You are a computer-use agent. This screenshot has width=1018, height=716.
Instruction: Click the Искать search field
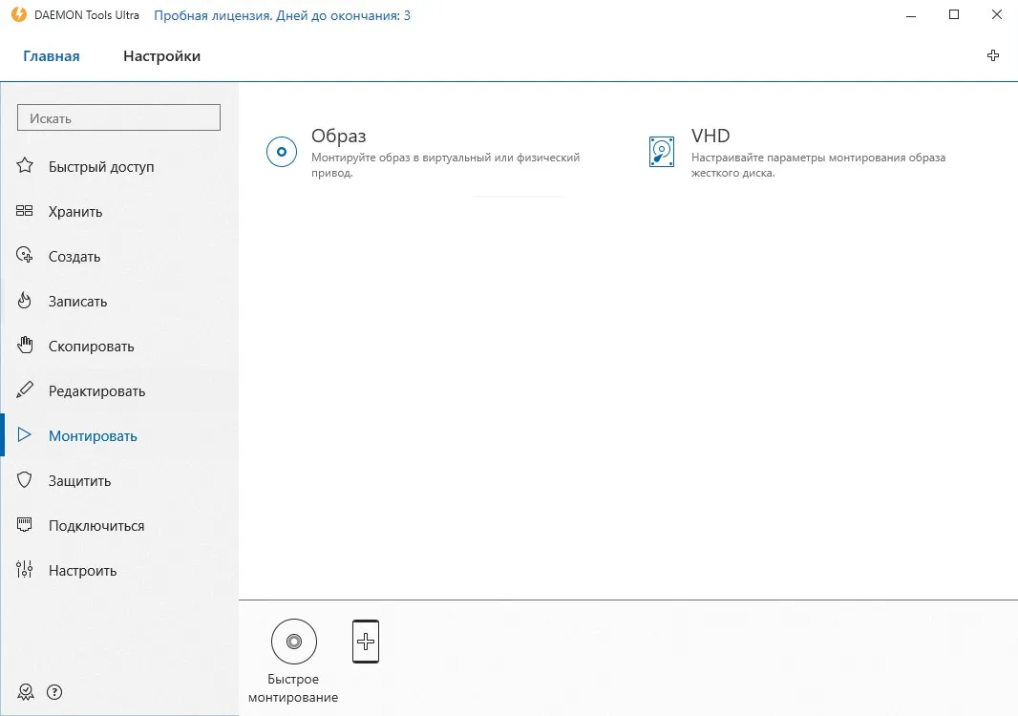[118, 117]
